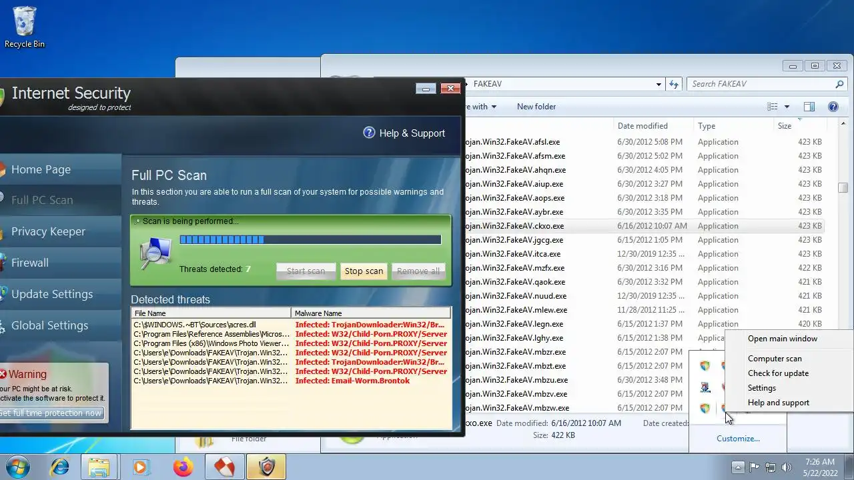
Task: Select the Internet Security taskbar button
Action: pos(266,467)
